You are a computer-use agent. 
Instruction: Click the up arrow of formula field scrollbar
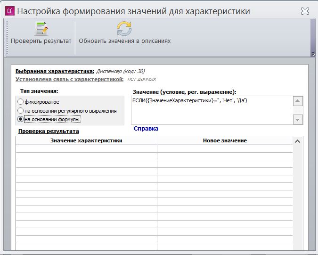(x=298, y=101)
